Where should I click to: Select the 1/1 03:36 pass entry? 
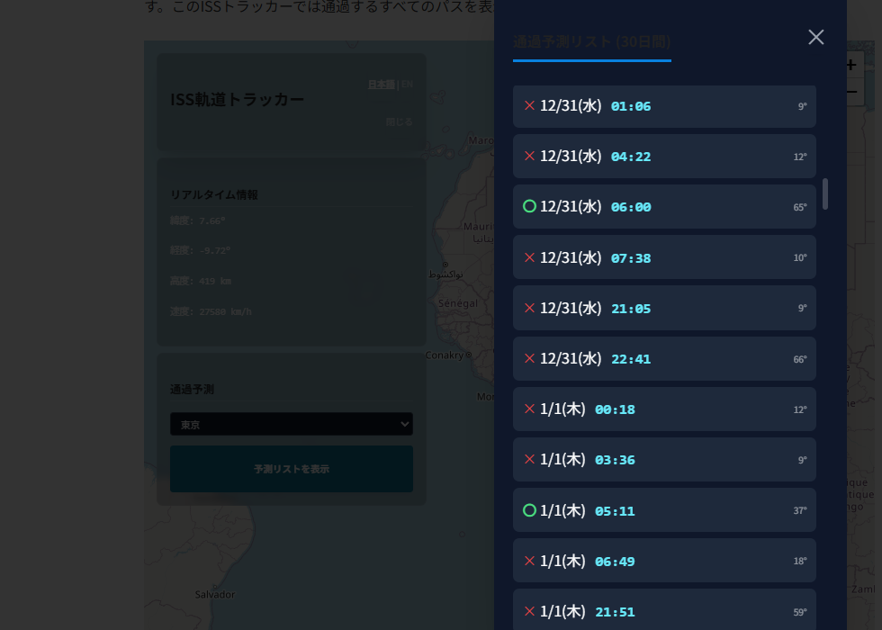[x=664, y=460]
